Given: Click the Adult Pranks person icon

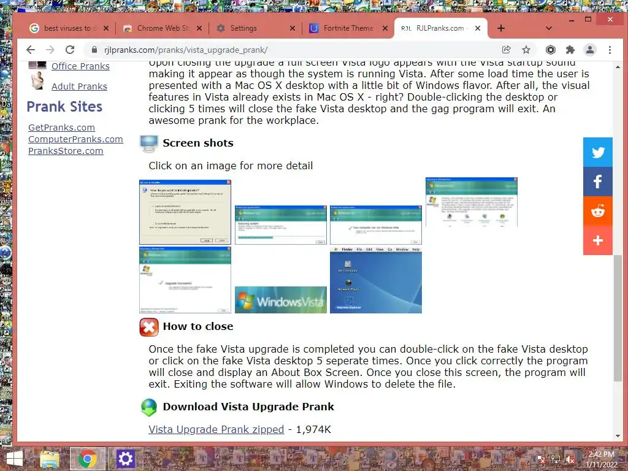Looking at the screenshot, I should (37, 82).
